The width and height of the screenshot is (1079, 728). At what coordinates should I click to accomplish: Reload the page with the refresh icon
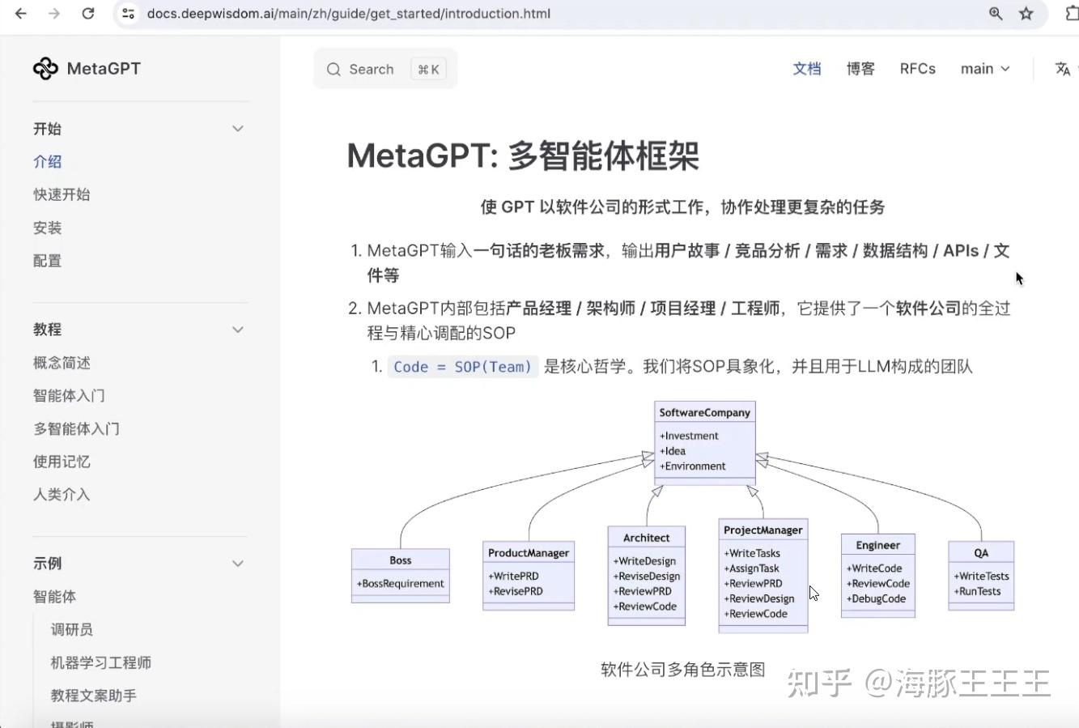click(89, 13)
